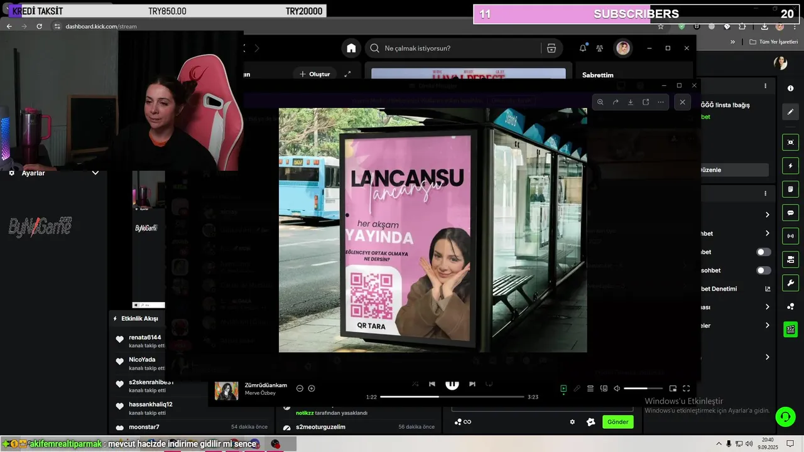Screen dimensions: 804x452
Task: Open Spotify Now Playing view icon
Action: (563, 389)
